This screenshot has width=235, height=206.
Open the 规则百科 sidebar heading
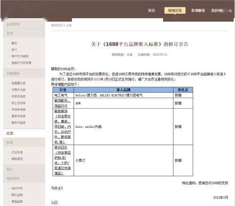(24, 178)
